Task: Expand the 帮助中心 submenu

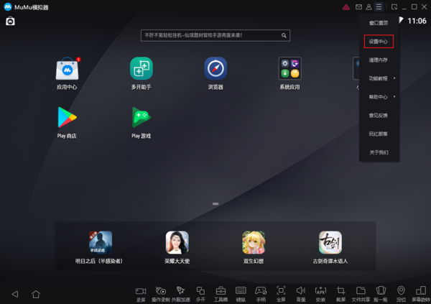Action: pyautogui.click(x=379, y=96)
